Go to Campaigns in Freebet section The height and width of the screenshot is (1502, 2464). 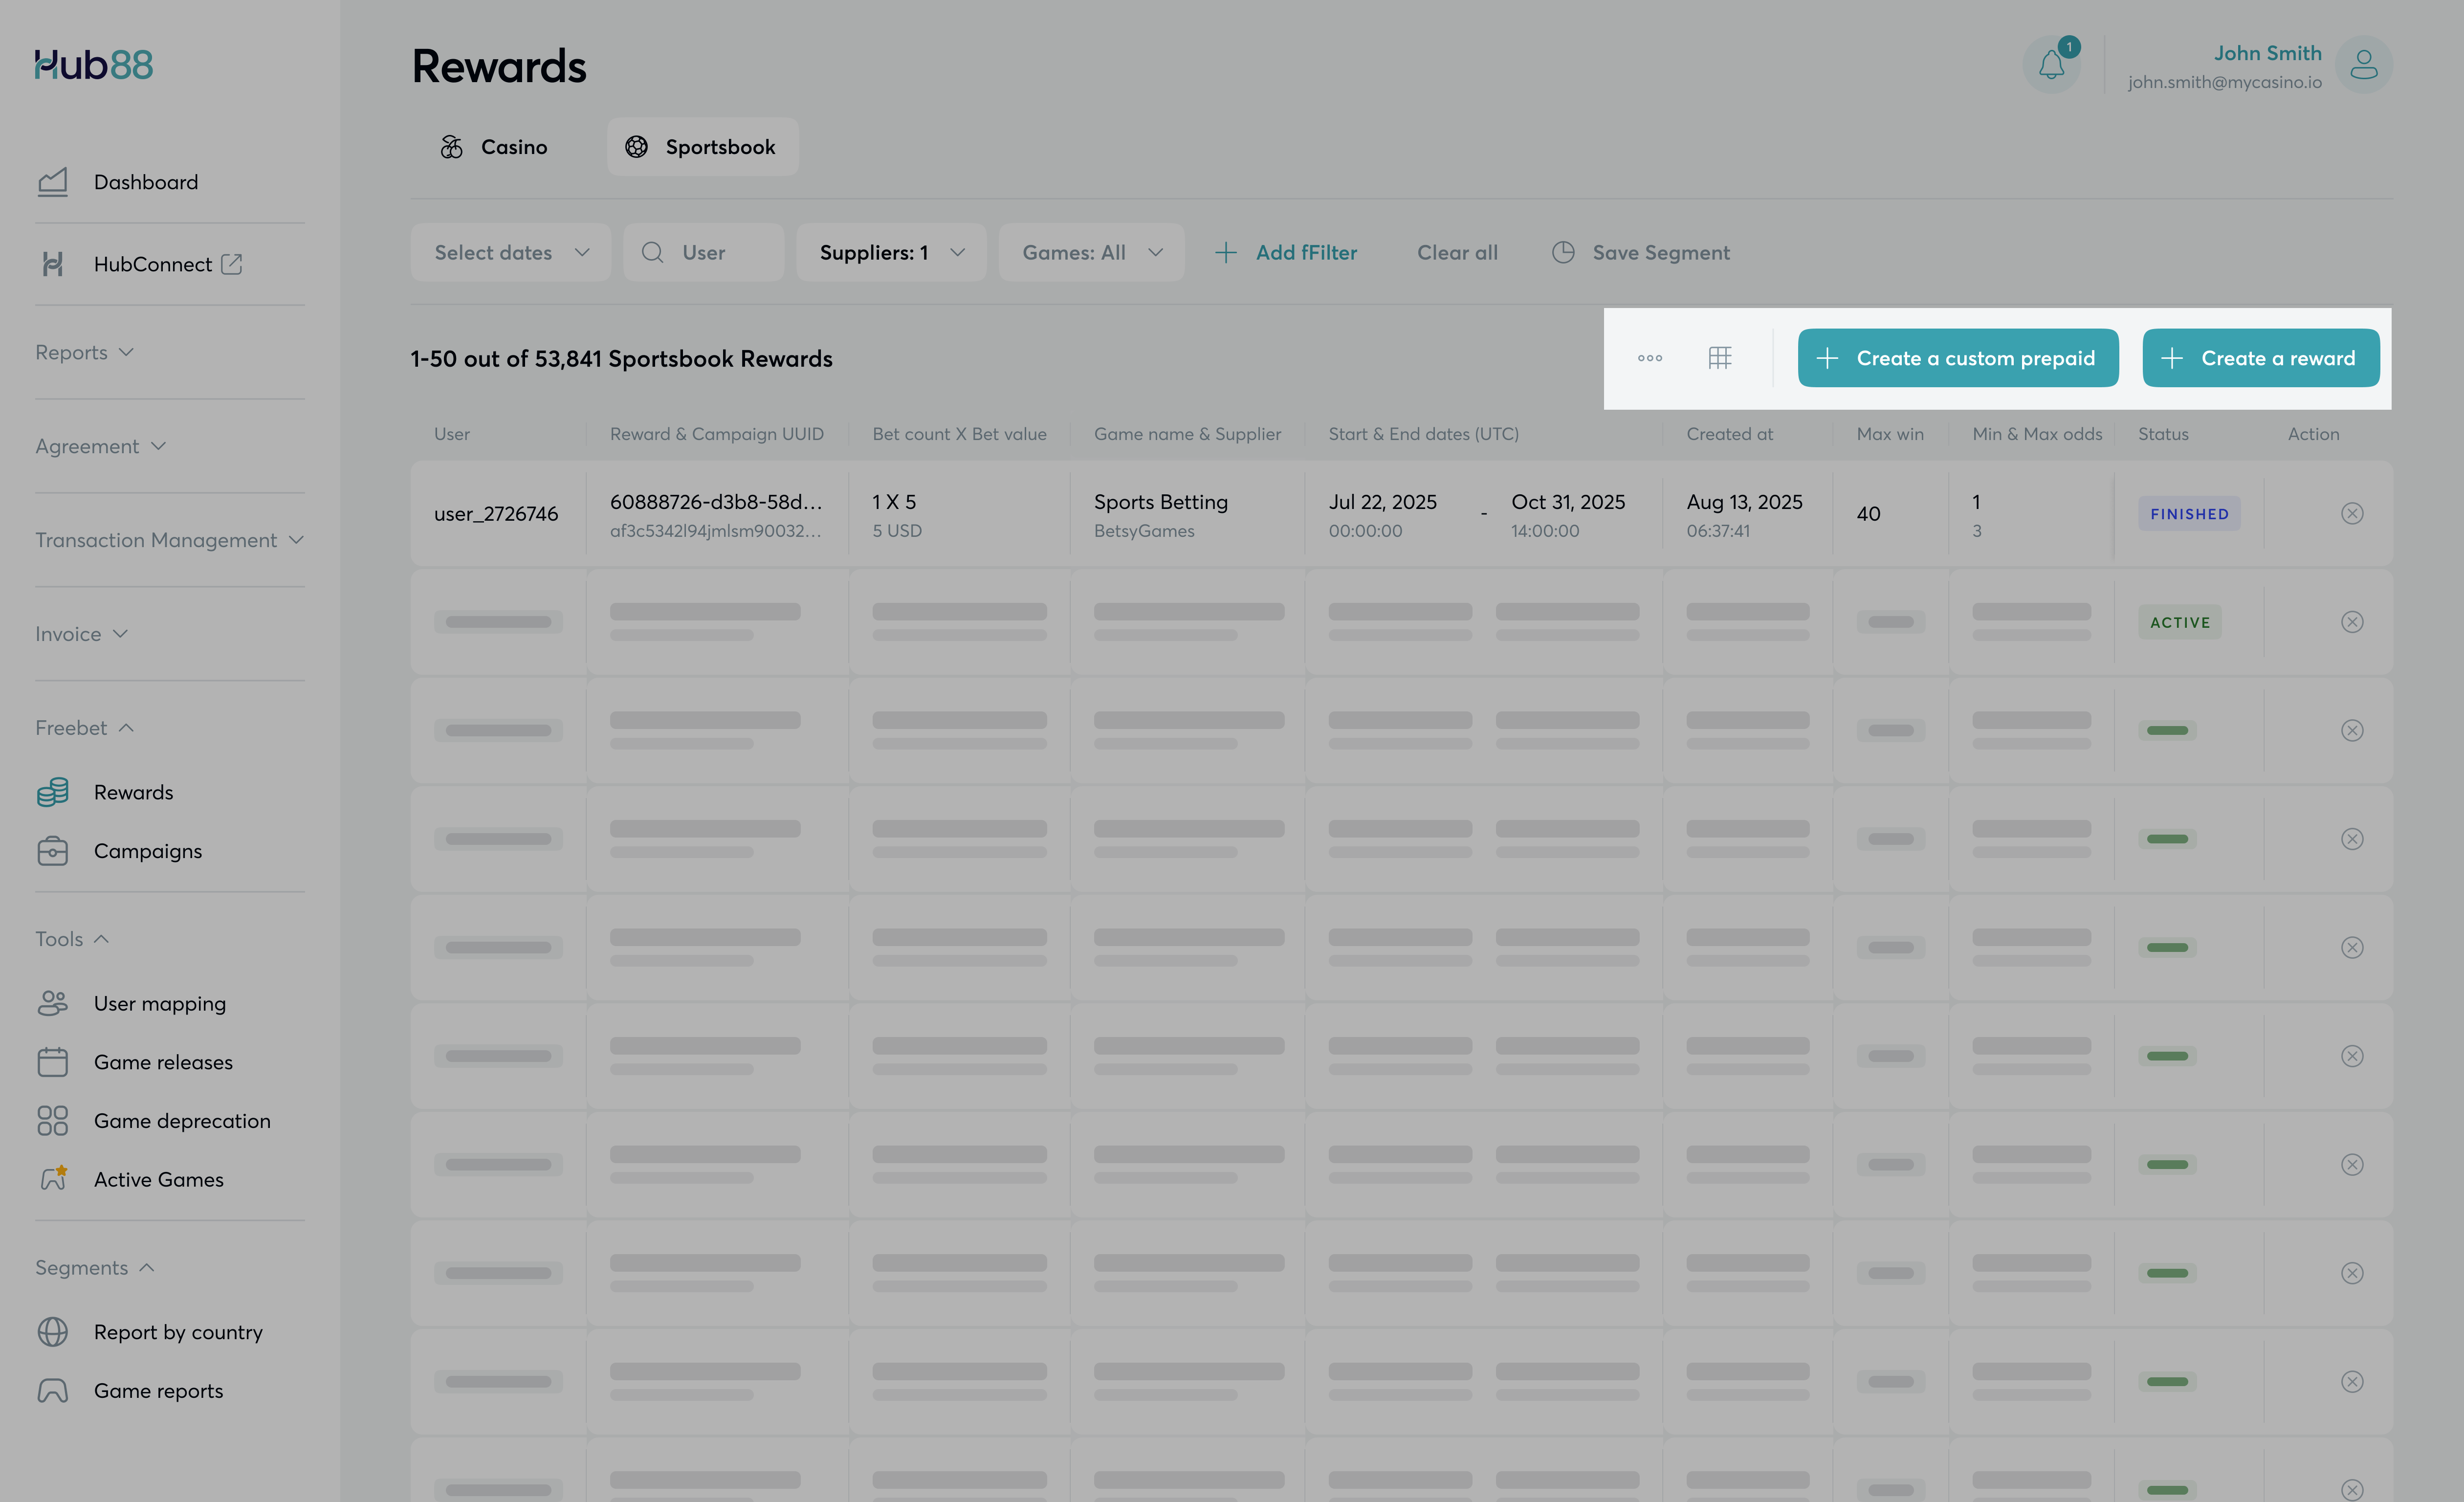(148, 851)
